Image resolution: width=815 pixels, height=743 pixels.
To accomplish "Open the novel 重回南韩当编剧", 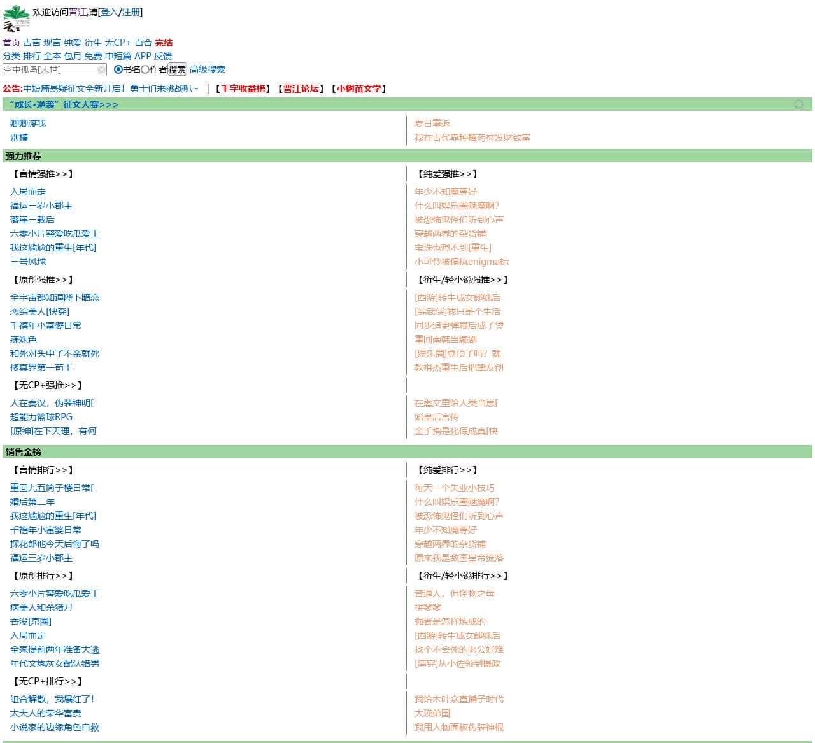I will [x=446, y=339].
